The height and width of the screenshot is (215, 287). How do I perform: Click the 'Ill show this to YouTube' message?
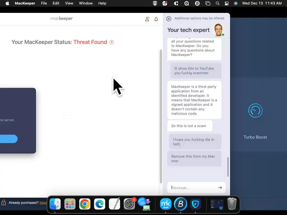(196, 71)
